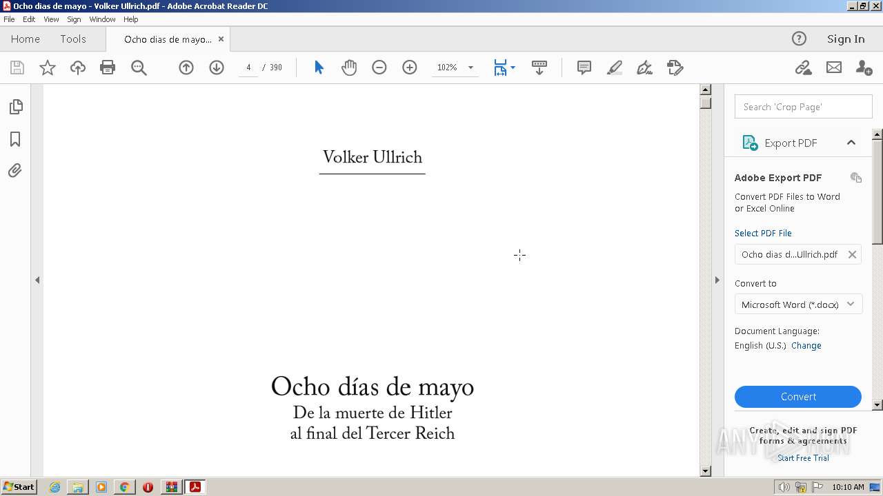The image size is (883, 496).
Task: Toggle scrolling mode icon
Action: tap(539, 68)
